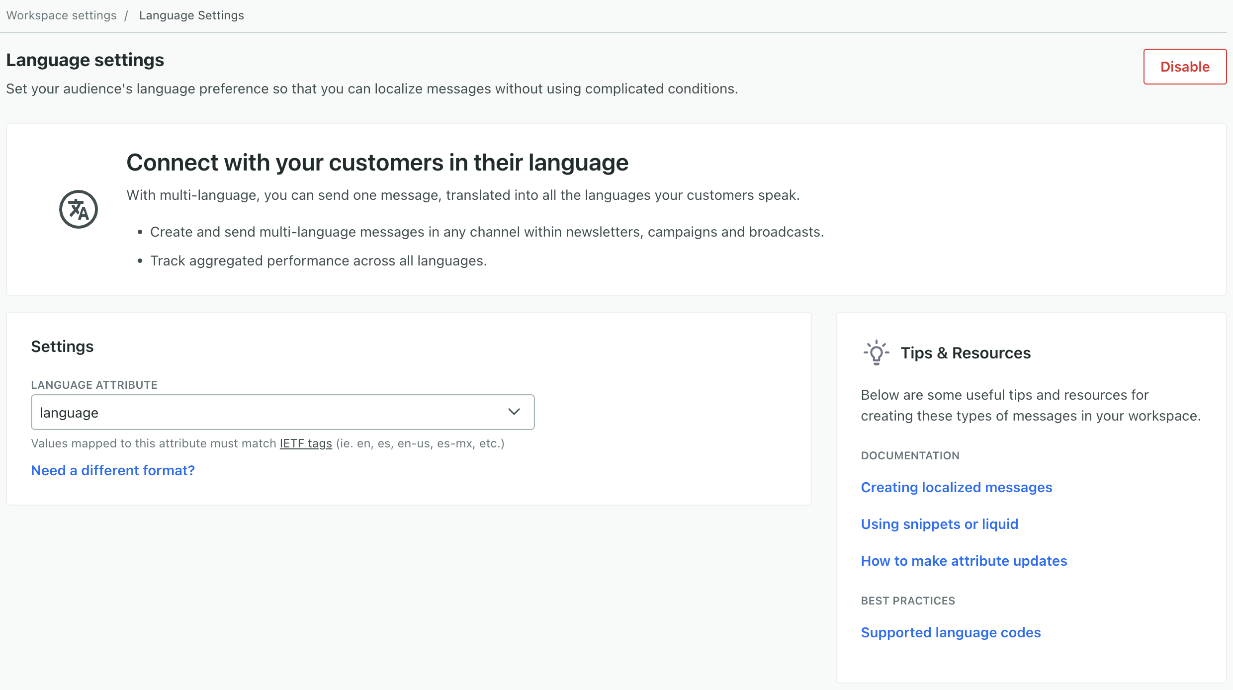
Task: Click the Language settings page title
Action: click(x=85, y=60)
